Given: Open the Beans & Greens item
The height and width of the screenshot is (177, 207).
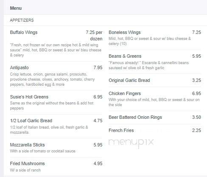Looking at the screenshot, I should coord(125,56).
